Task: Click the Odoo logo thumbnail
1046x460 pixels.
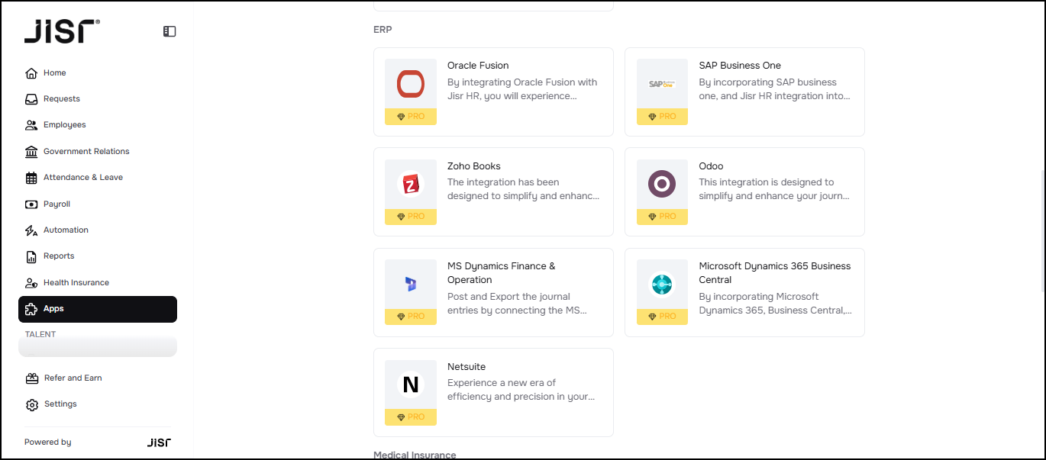Action: (x=662, y=185)
